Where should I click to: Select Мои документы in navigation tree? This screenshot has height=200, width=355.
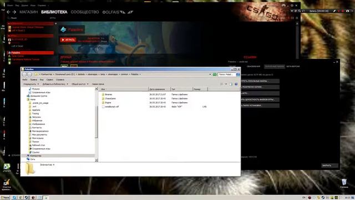tap(39, 134)
